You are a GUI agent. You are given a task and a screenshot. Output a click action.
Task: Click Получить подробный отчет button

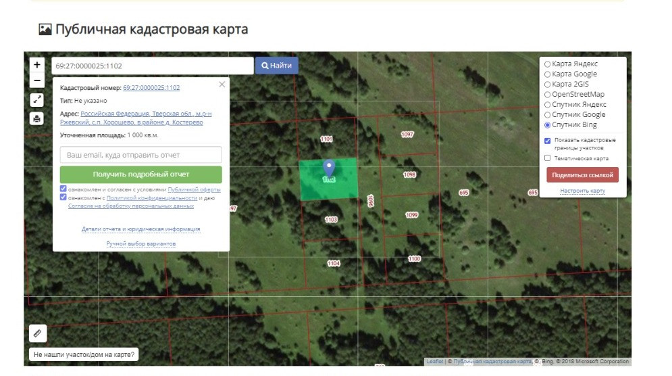pyautogui.click(x=141, y=174)
